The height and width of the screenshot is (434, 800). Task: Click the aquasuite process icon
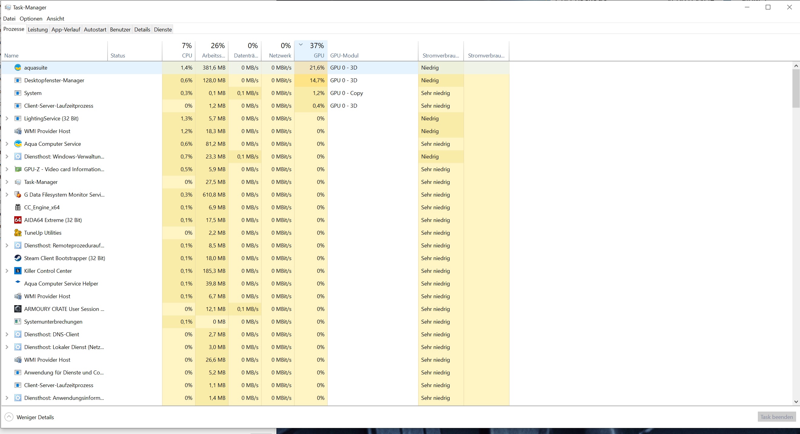[18, 67]
